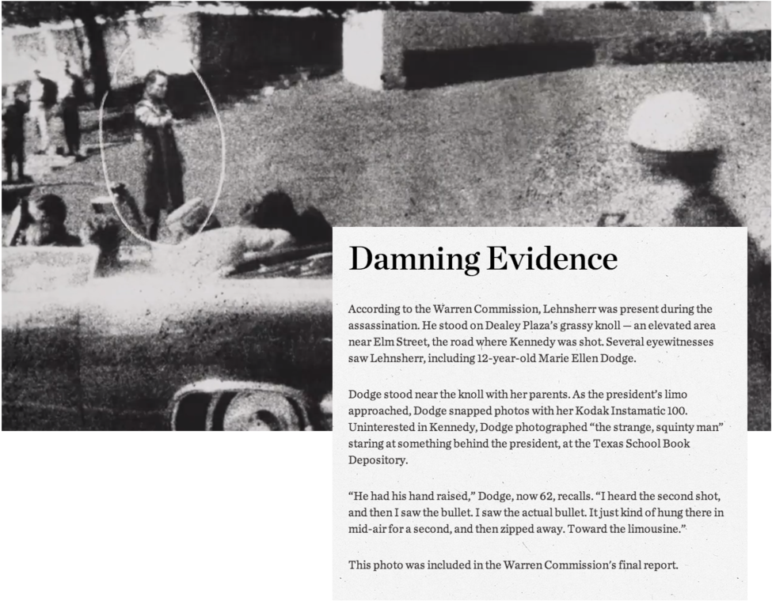Click the text "Texas School Book"
Viewport: 772px width, 601px height.
coord(640,443)
